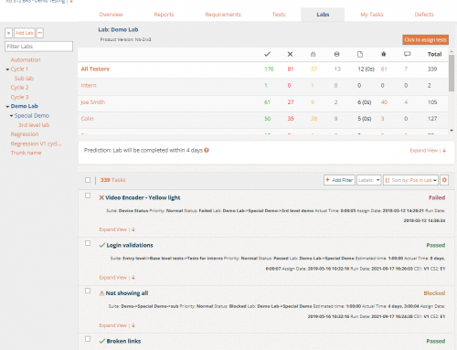Image resolution: width=457 pixels, height=350 pixels.
Task: Collapse the Demo Lab tree node
Action: [7, 106]
